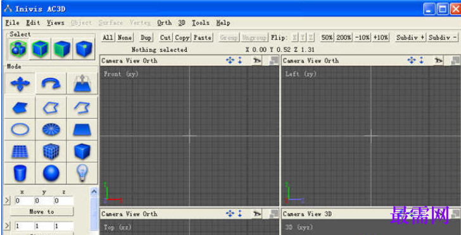The width and height of the screenshot is (461, 235).
Task: Click the Copy button
Action: 182,37
